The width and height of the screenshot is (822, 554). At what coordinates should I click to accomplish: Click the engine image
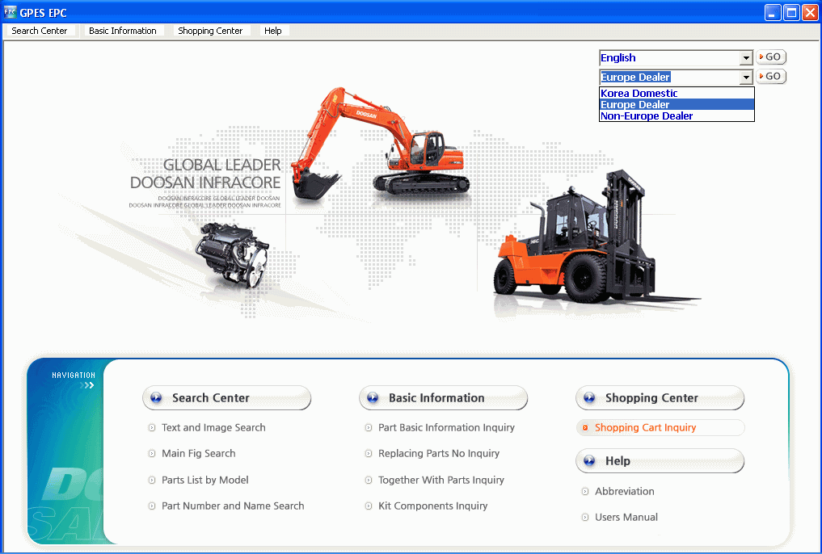[x=232, y=255]
